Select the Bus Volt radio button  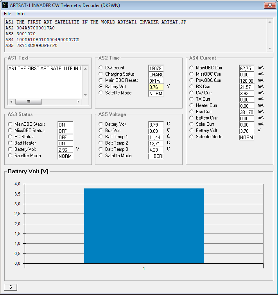[x=101, y=130]
